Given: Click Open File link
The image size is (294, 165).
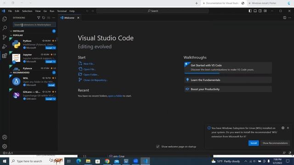Looking at the screenshot, I should [x=90, y=69].
